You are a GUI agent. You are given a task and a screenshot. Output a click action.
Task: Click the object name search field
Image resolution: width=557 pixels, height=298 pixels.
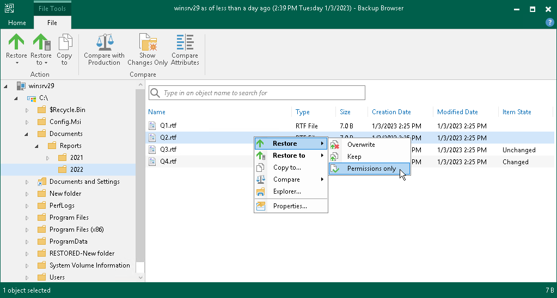click(x=257, y=93)
